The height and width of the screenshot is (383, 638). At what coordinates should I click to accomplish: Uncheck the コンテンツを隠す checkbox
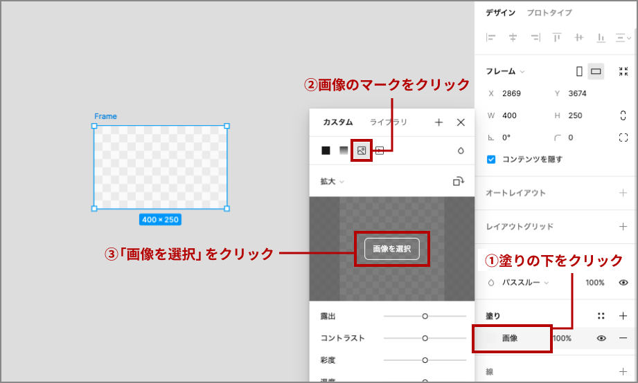pos(491,159)
